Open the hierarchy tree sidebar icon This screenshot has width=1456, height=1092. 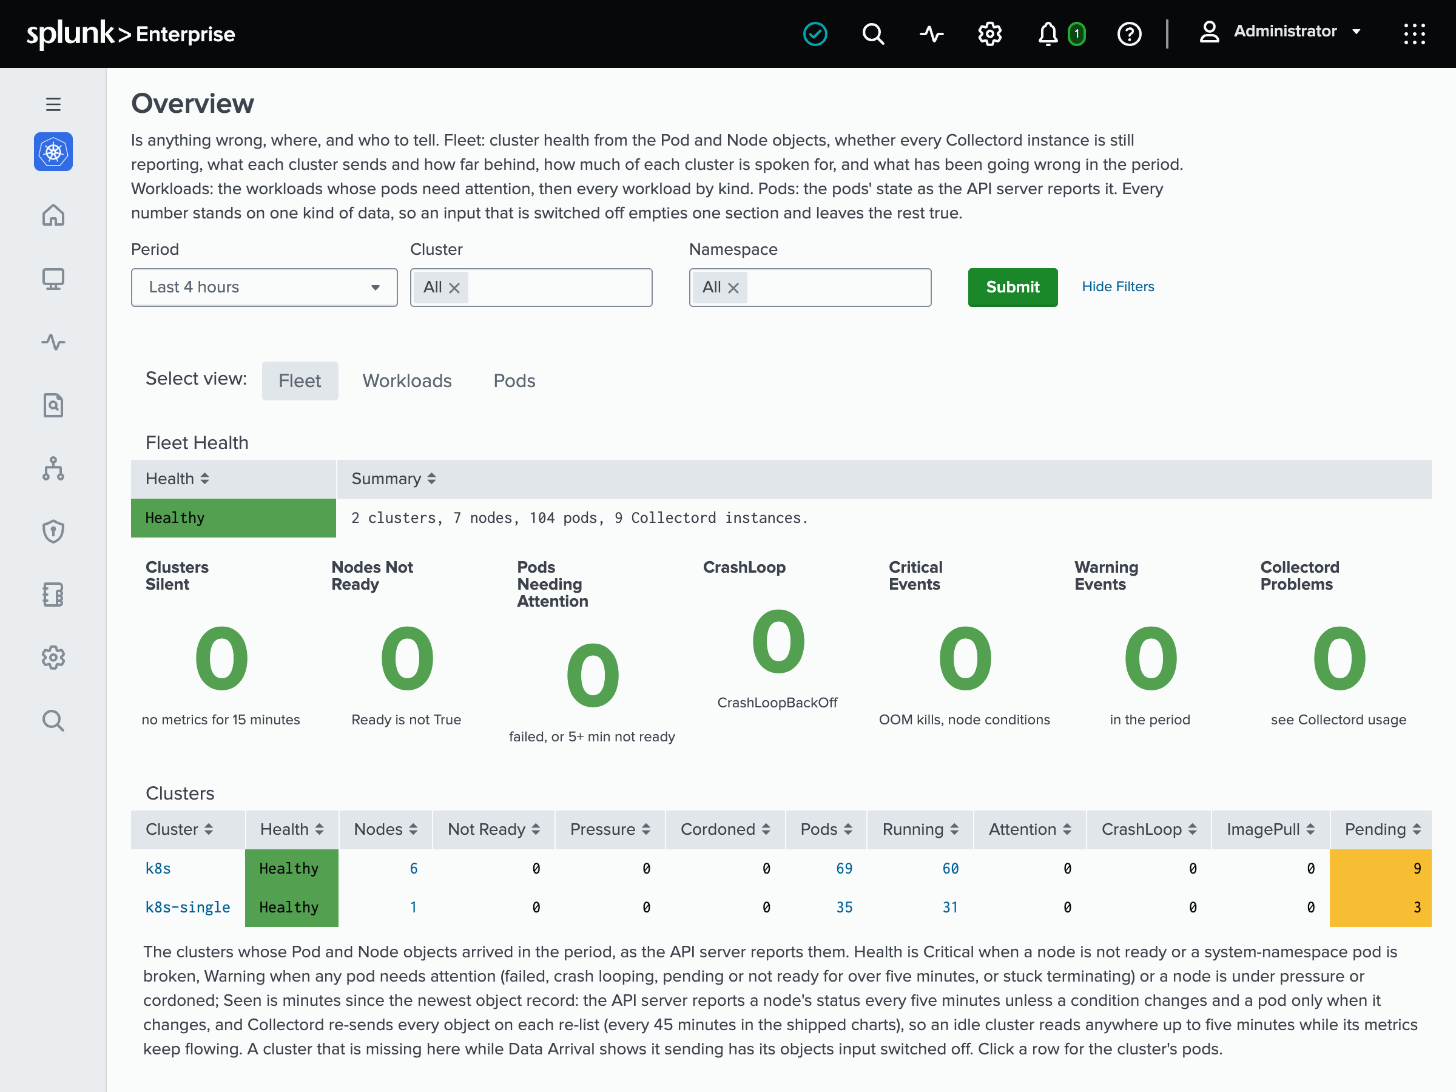(53, 468)
